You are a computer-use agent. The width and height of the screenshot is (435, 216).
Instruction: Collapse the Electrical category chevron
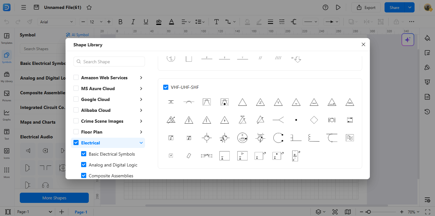tap(141, 143)
